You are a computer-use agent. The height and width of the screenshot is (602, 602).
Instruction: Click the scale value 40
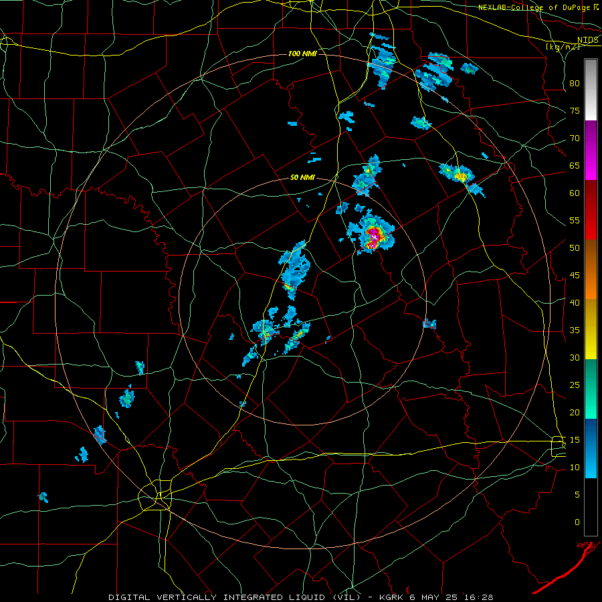575,303
